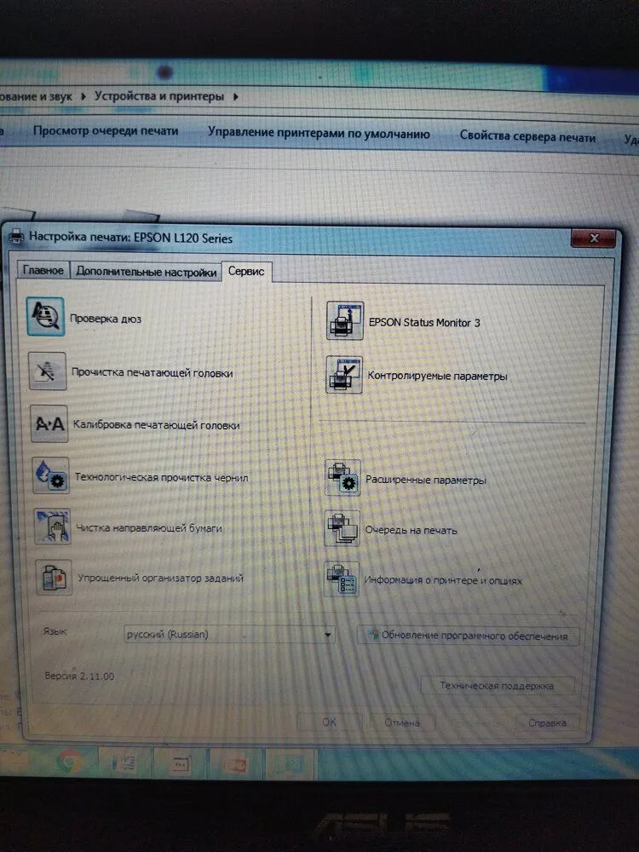Launch EPSON Status Monitor 3 icon
639x852 pixels.
pos(344,320)
